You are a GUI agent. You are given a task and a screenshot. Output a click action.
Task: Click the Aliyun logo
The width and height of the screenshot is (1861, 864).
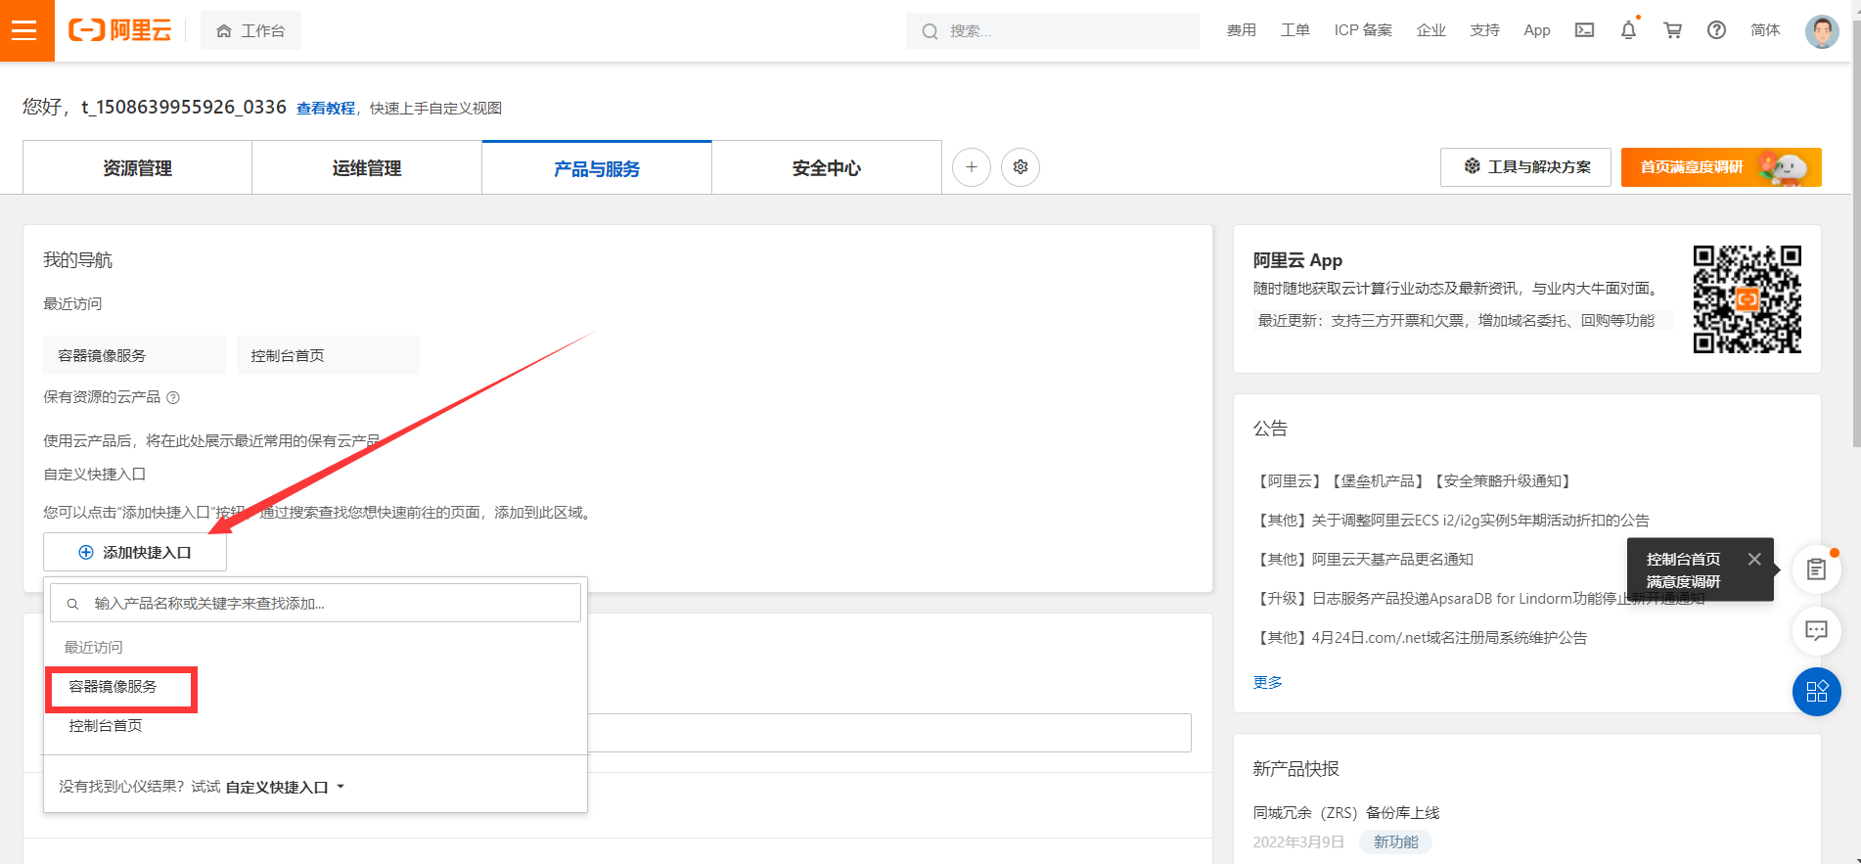119,30
